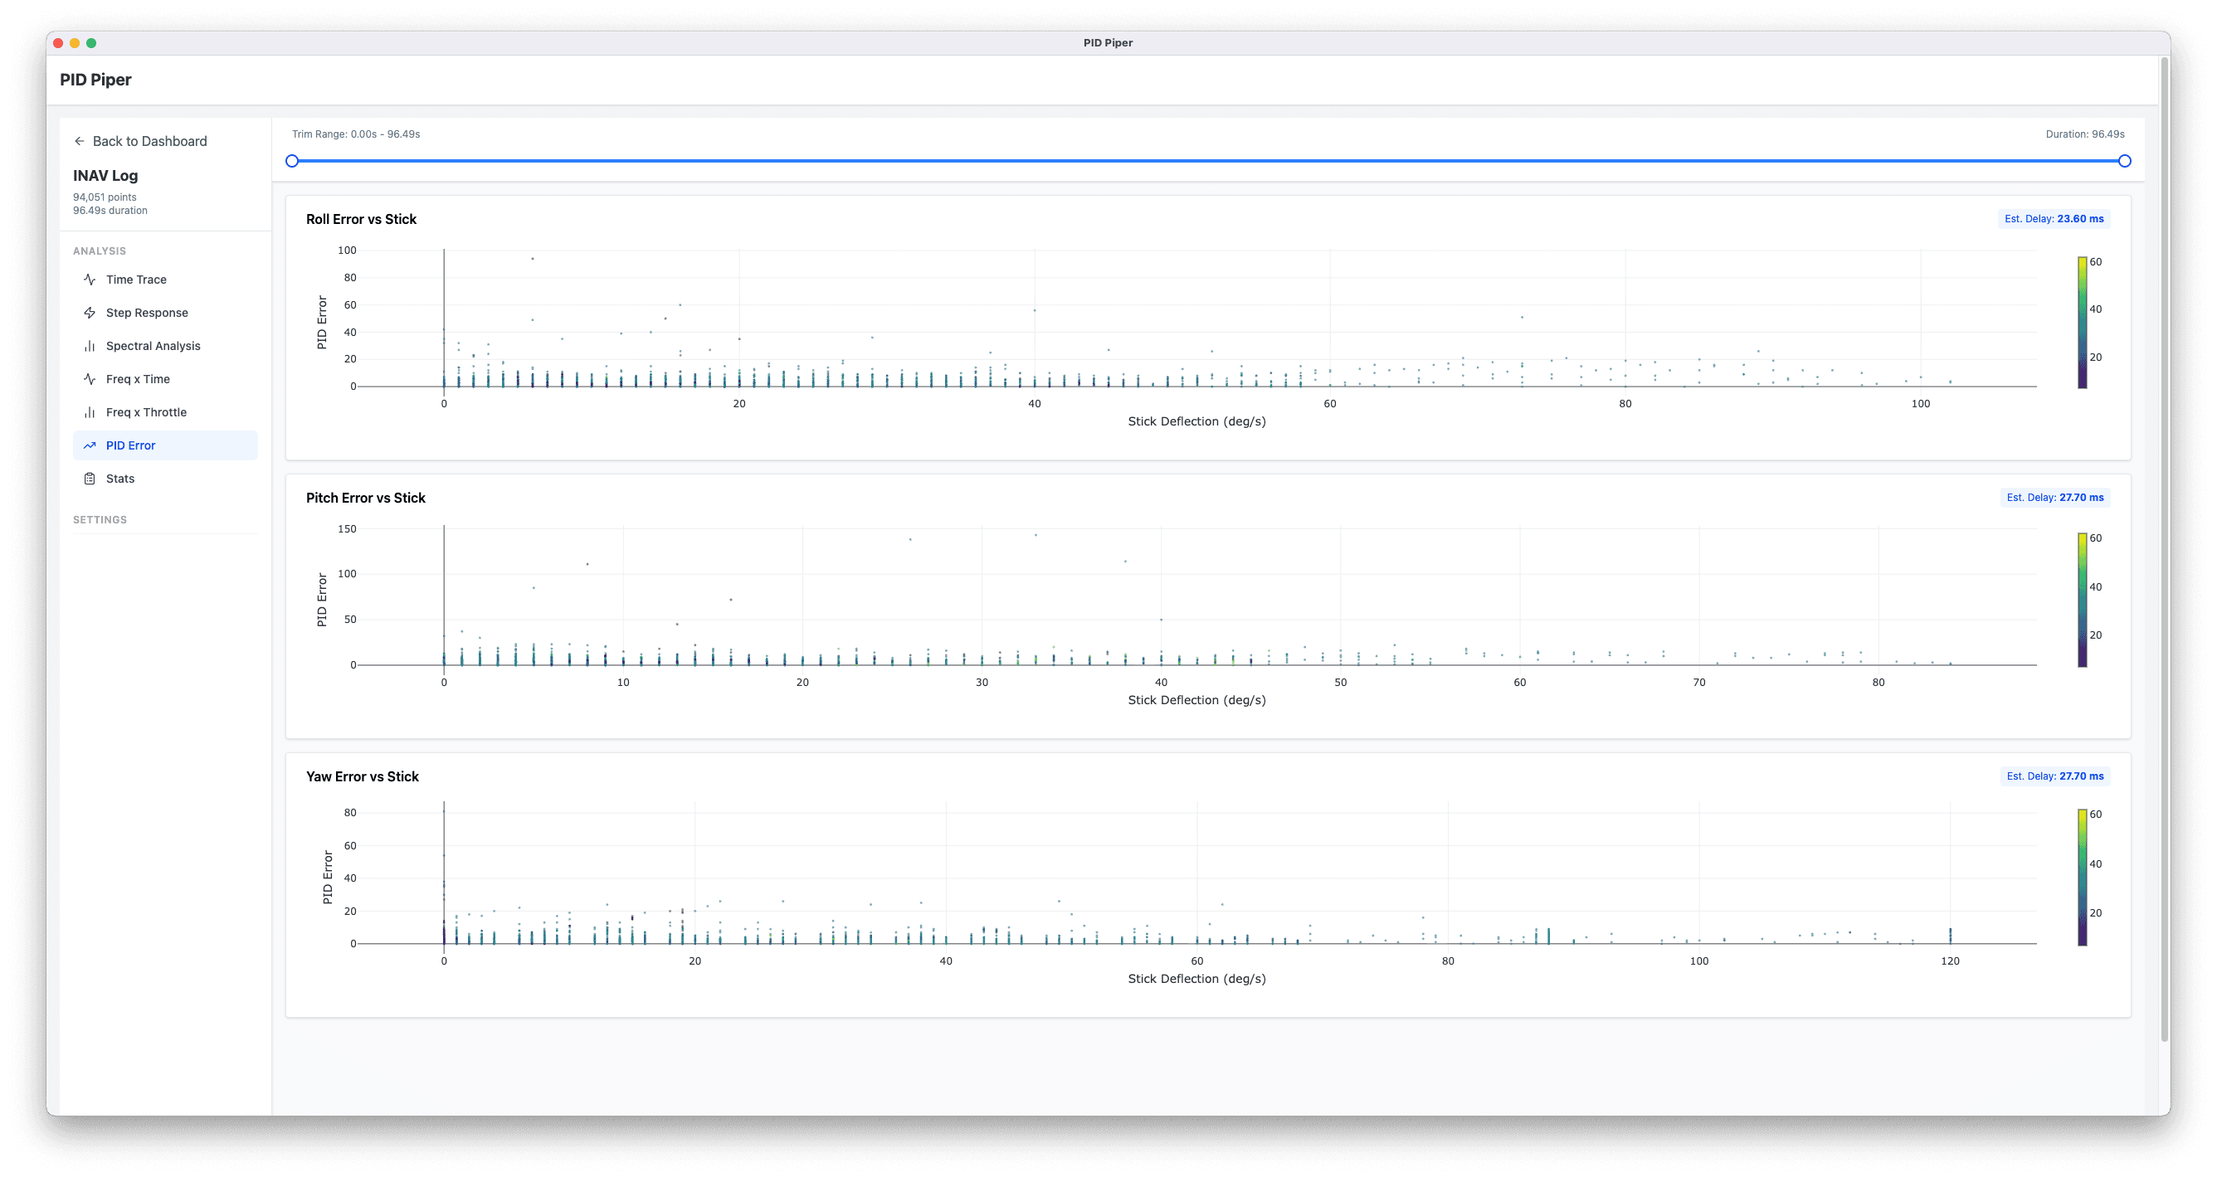Click the Stats clipboard icon
The image size is (2217, 1177).
tap(90, 479)
